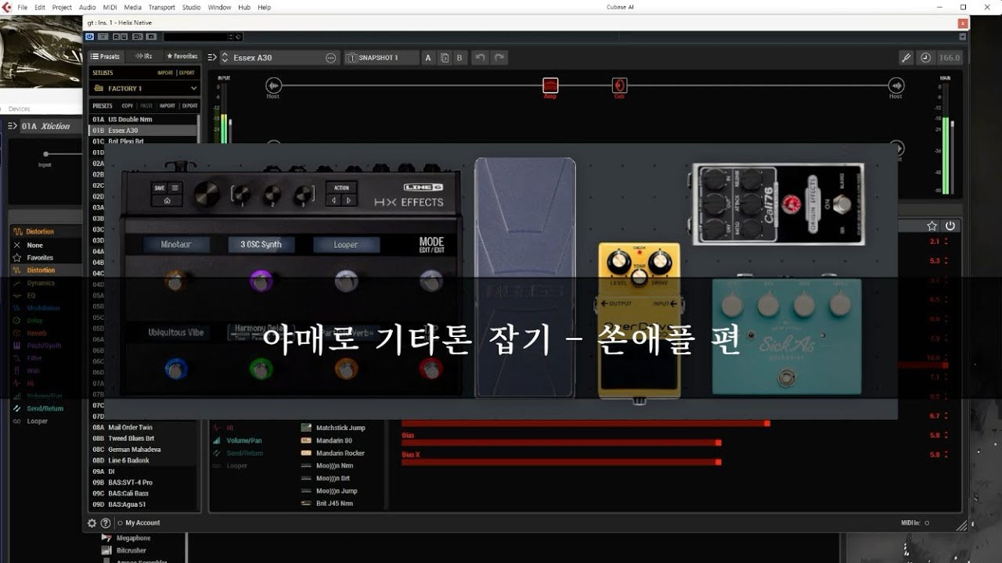Click the presets COPY button
The height and width of the screenshot is (563, 1002).
point(127,106)
